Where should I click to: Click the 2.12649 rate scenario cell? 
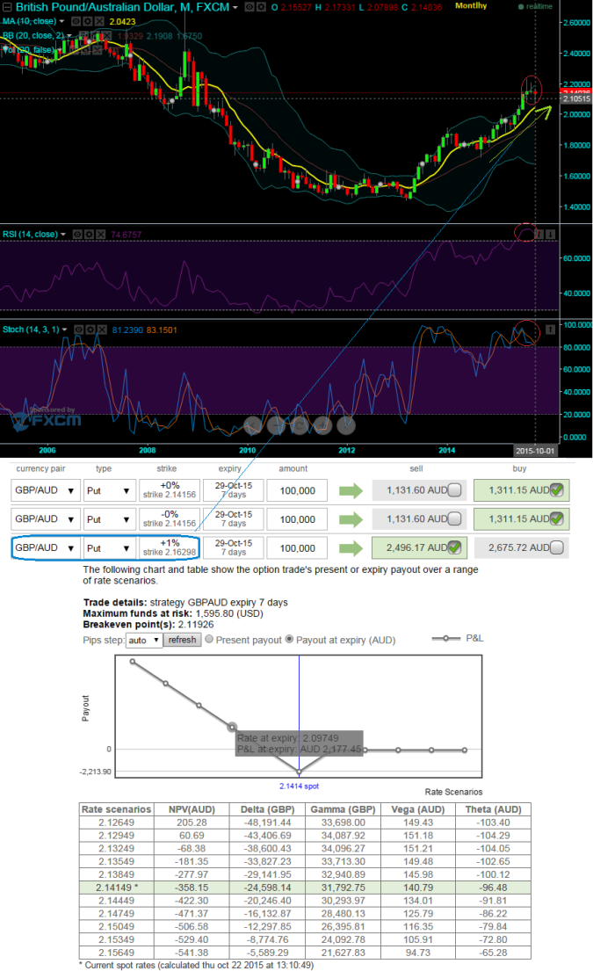coord(116,822)
